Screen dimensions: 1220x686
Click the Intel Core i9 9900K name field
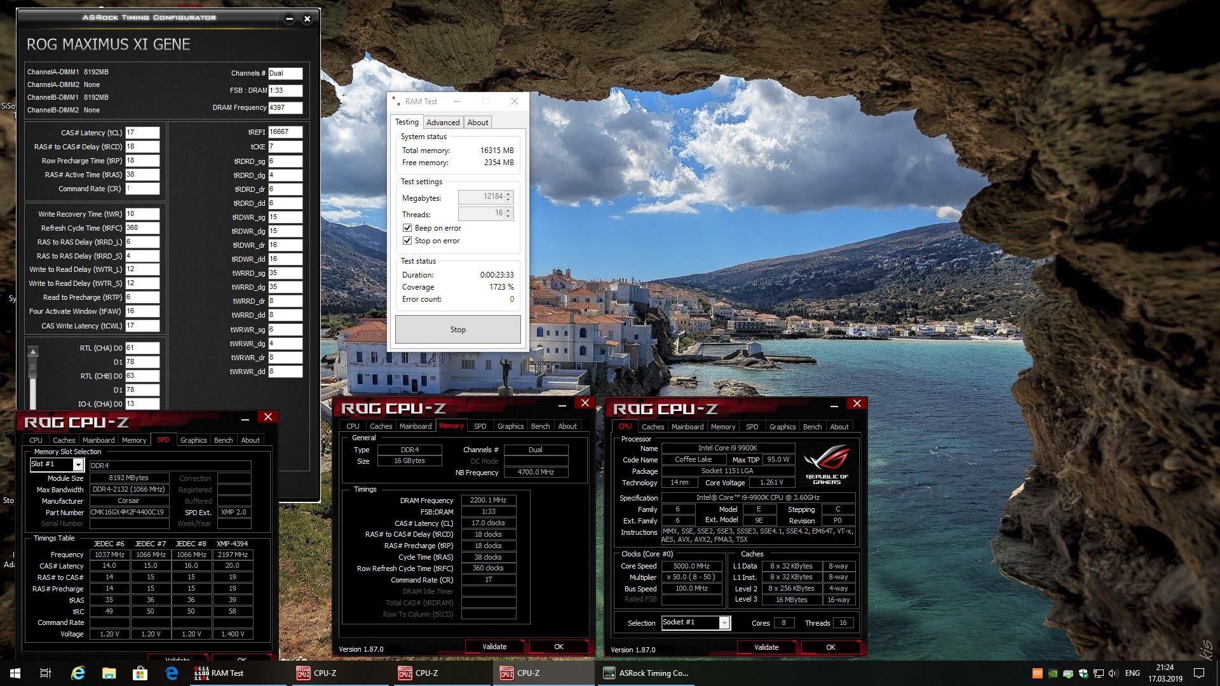click(x=728, y=448)
